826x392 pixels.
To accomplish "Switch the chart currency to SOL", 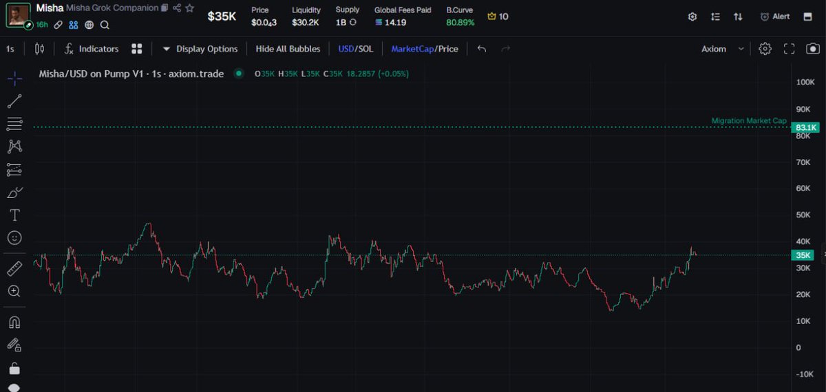I will coord(365,49).
